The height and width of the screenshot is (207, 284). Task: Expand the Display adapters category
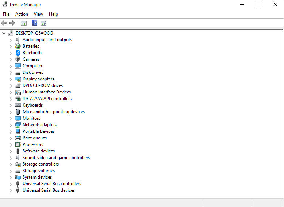point(11,79)
